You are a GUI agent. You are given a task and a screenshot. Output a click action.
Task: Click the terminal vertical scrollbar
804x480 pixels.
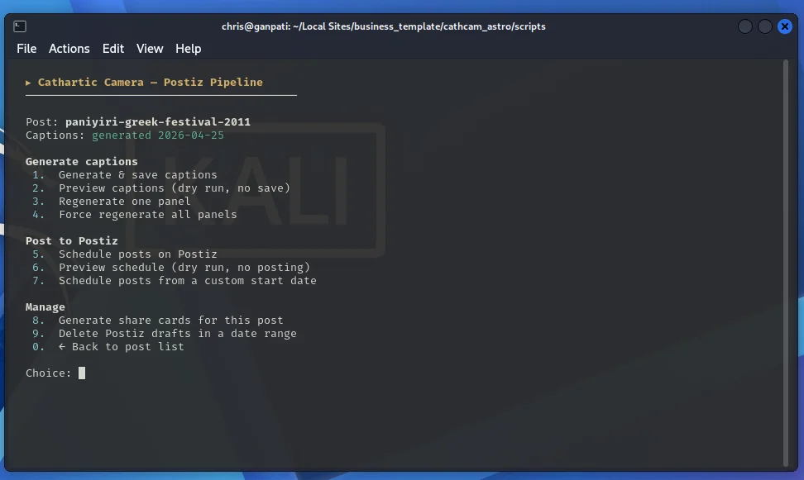786,263
